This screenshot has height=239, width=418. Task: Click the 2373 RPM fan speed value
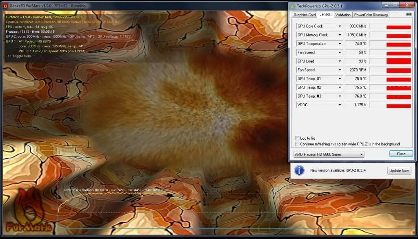[x=357, y=70]
